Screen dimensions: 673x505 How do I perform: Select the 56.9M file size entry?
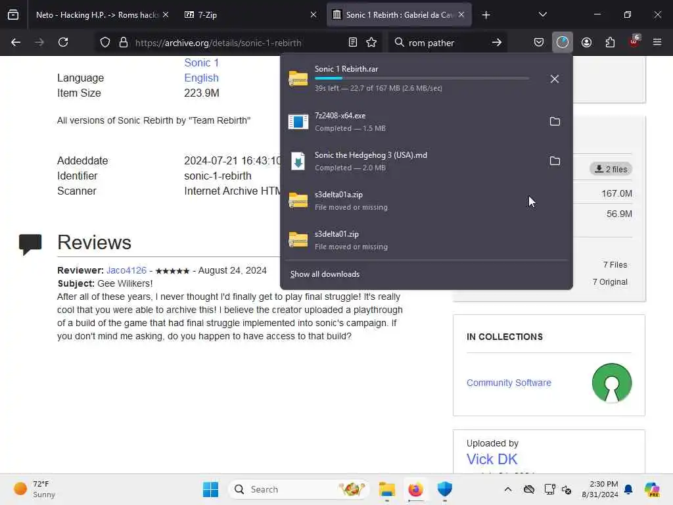[x=619, y=214]
